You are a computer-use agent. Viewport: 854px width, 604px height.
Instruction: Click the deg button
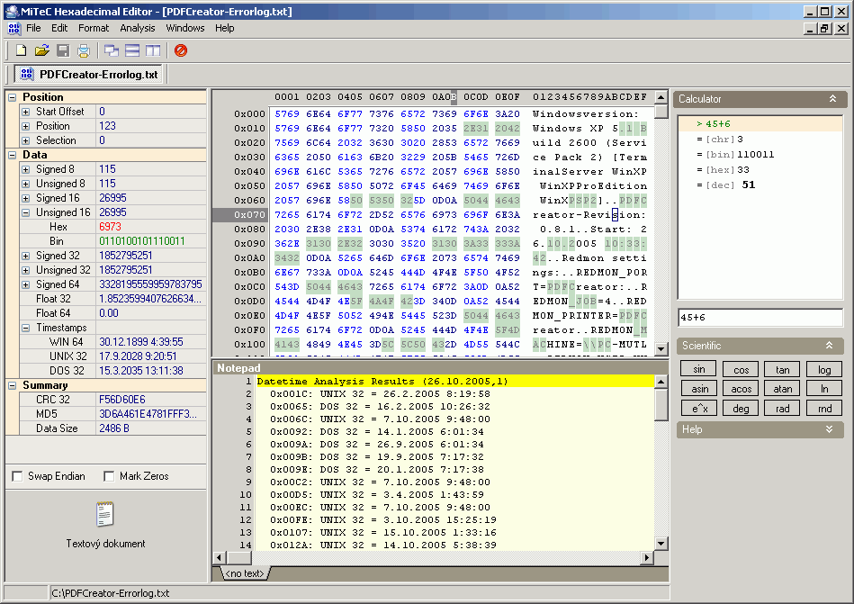[741, 408]
